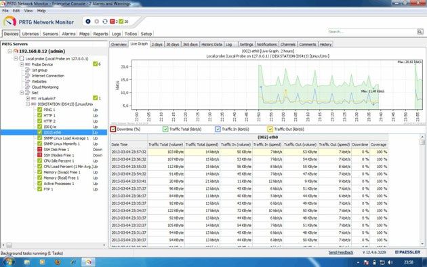
Task: Open the Edit menu
Action: click(x=16, y=11)
